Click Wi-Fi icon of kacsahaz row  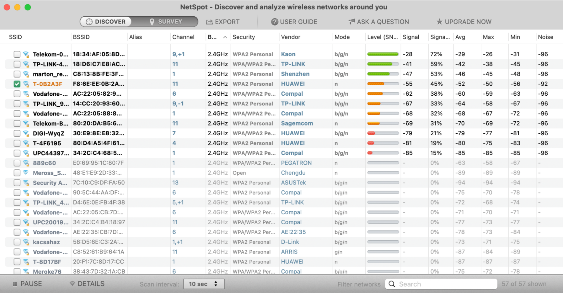[26, 242]
